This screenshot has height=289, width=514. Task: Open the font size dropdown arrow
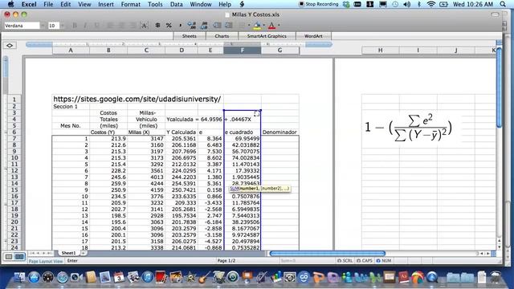tap(63, 26)
